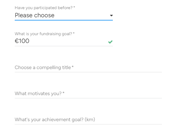Focus the 'Choose a compelling title' field

coord(88,67)
